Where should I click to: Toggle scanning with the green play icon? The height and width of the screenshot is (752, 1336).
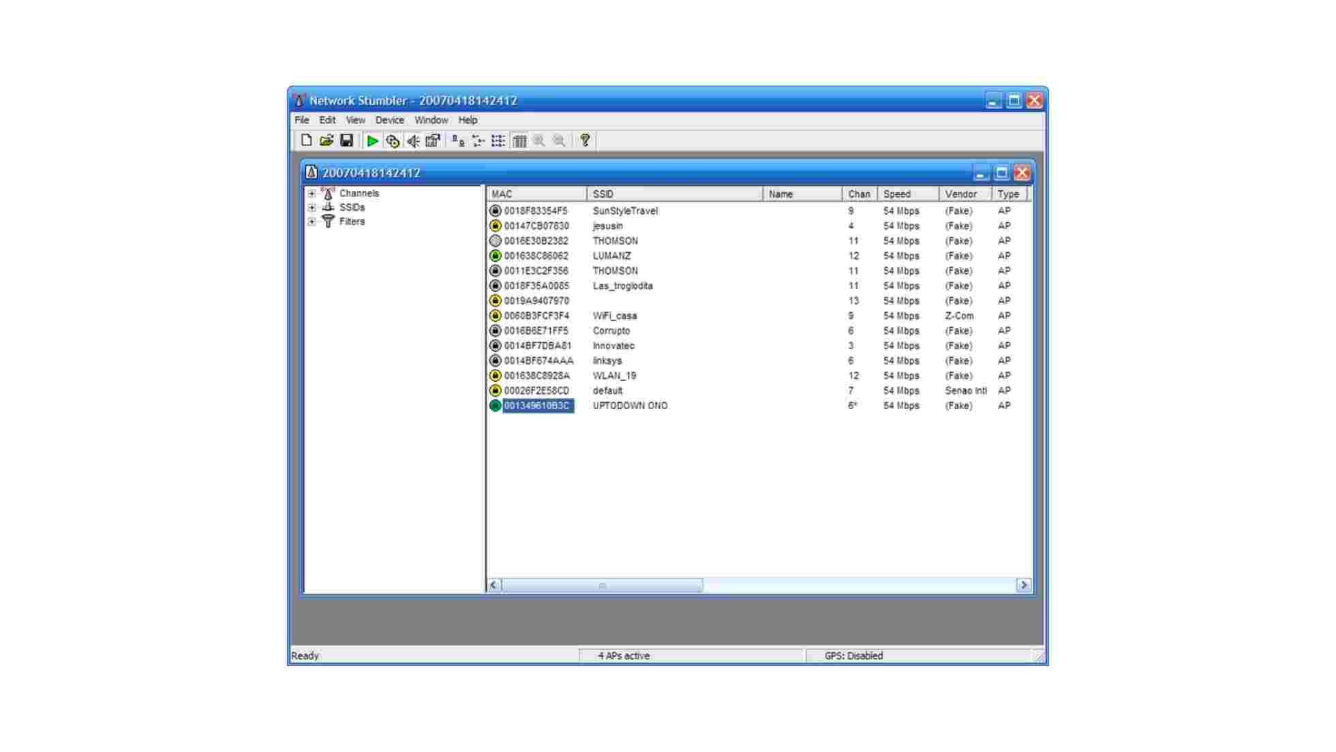pos(372,140)
